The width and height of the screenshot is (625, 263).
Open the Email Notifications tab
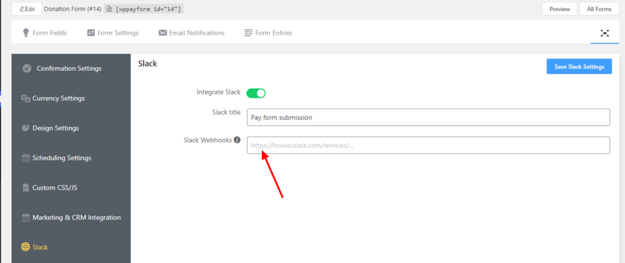click(x=192, y=33)
